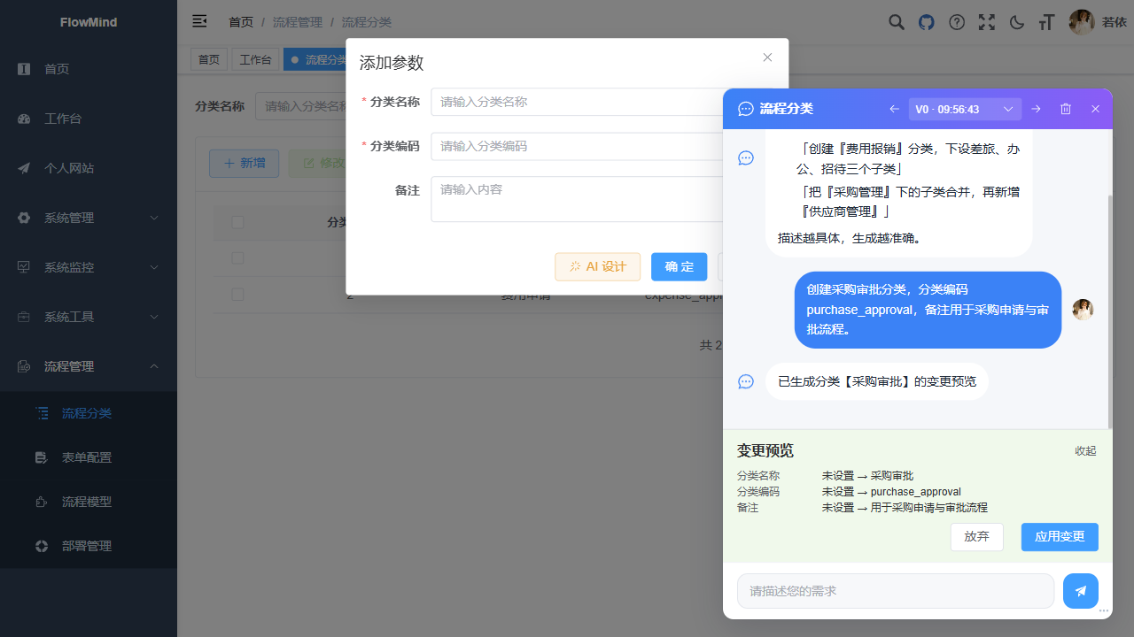Open 首页 from the sidebar
The width and height of the screenshot is (1134, 637).
coord(89,69)
